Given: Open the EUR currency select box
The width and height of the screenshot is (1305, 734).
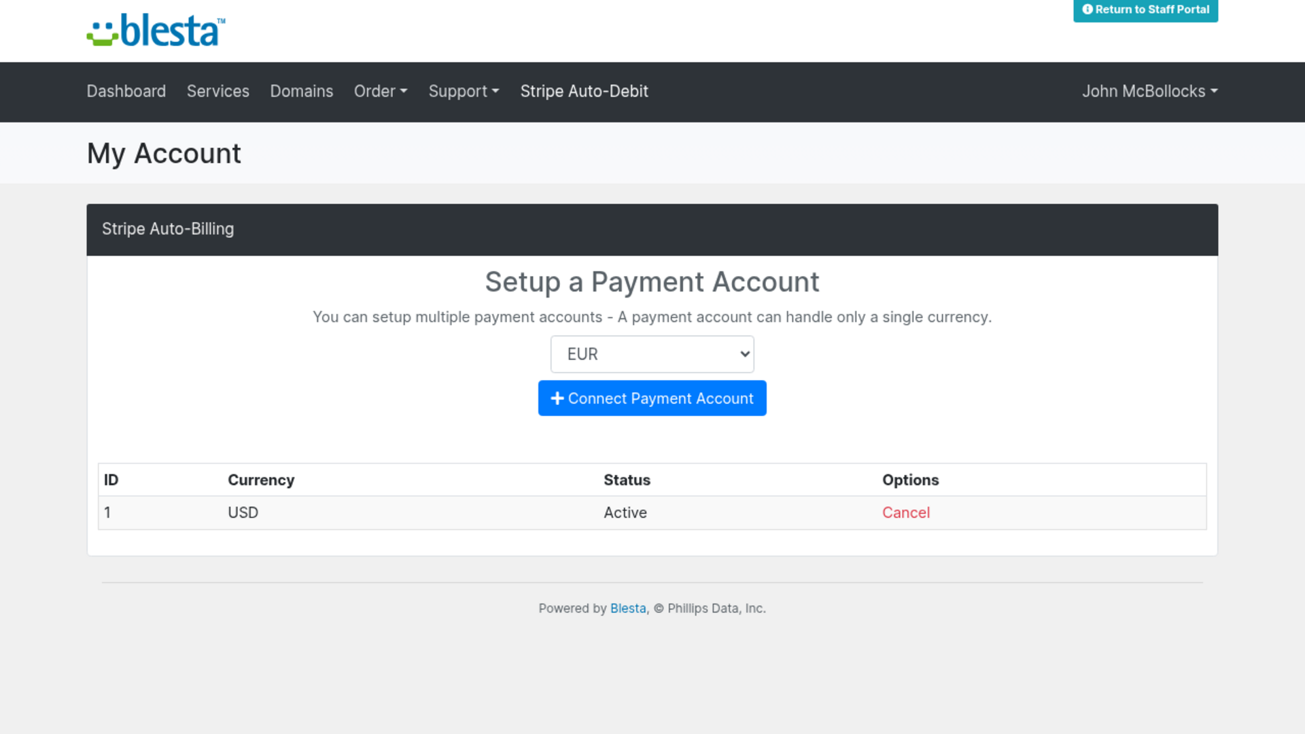Looking at the screenshot, I should 652,354.
